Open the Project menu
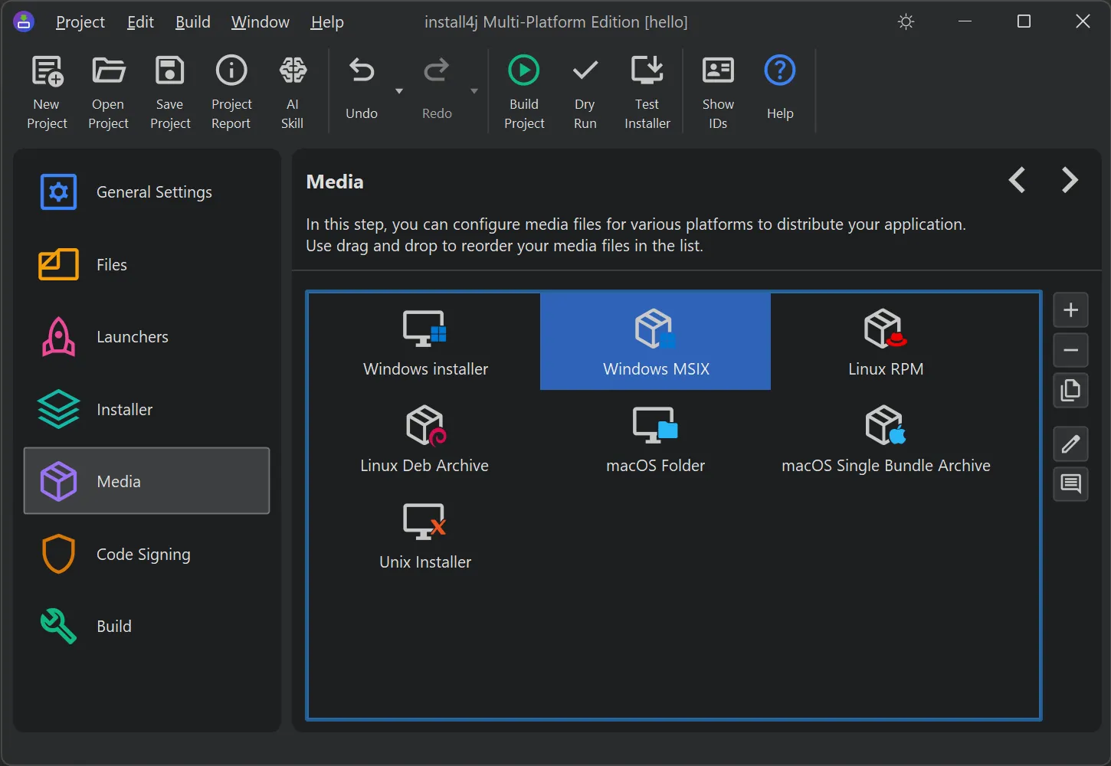Screen dimensions: 1111x766 tap(80, 22)
